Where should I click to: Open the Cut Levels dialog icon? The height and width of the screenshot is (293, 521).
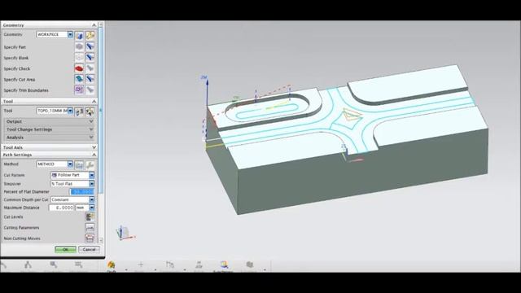pyautogui.click(x=90, y=217)
